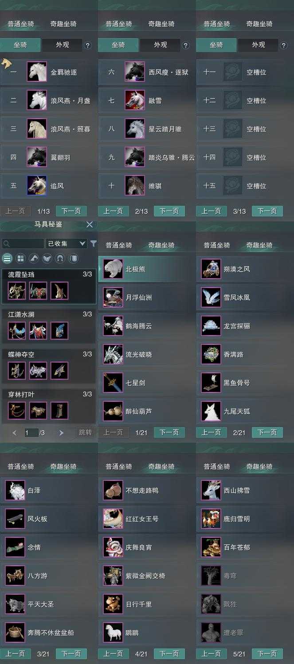Screen dimensions: 294x664
Task: Click the 跳转 jump button
Action: coord(85,432)
